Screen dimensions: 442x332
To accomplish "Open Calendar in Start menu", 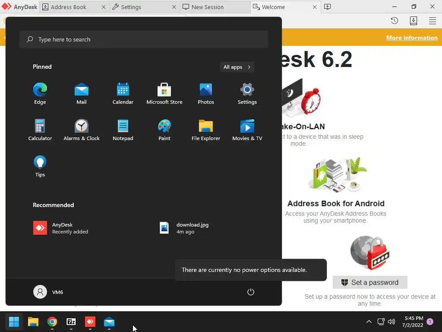I will click(123, 94).
